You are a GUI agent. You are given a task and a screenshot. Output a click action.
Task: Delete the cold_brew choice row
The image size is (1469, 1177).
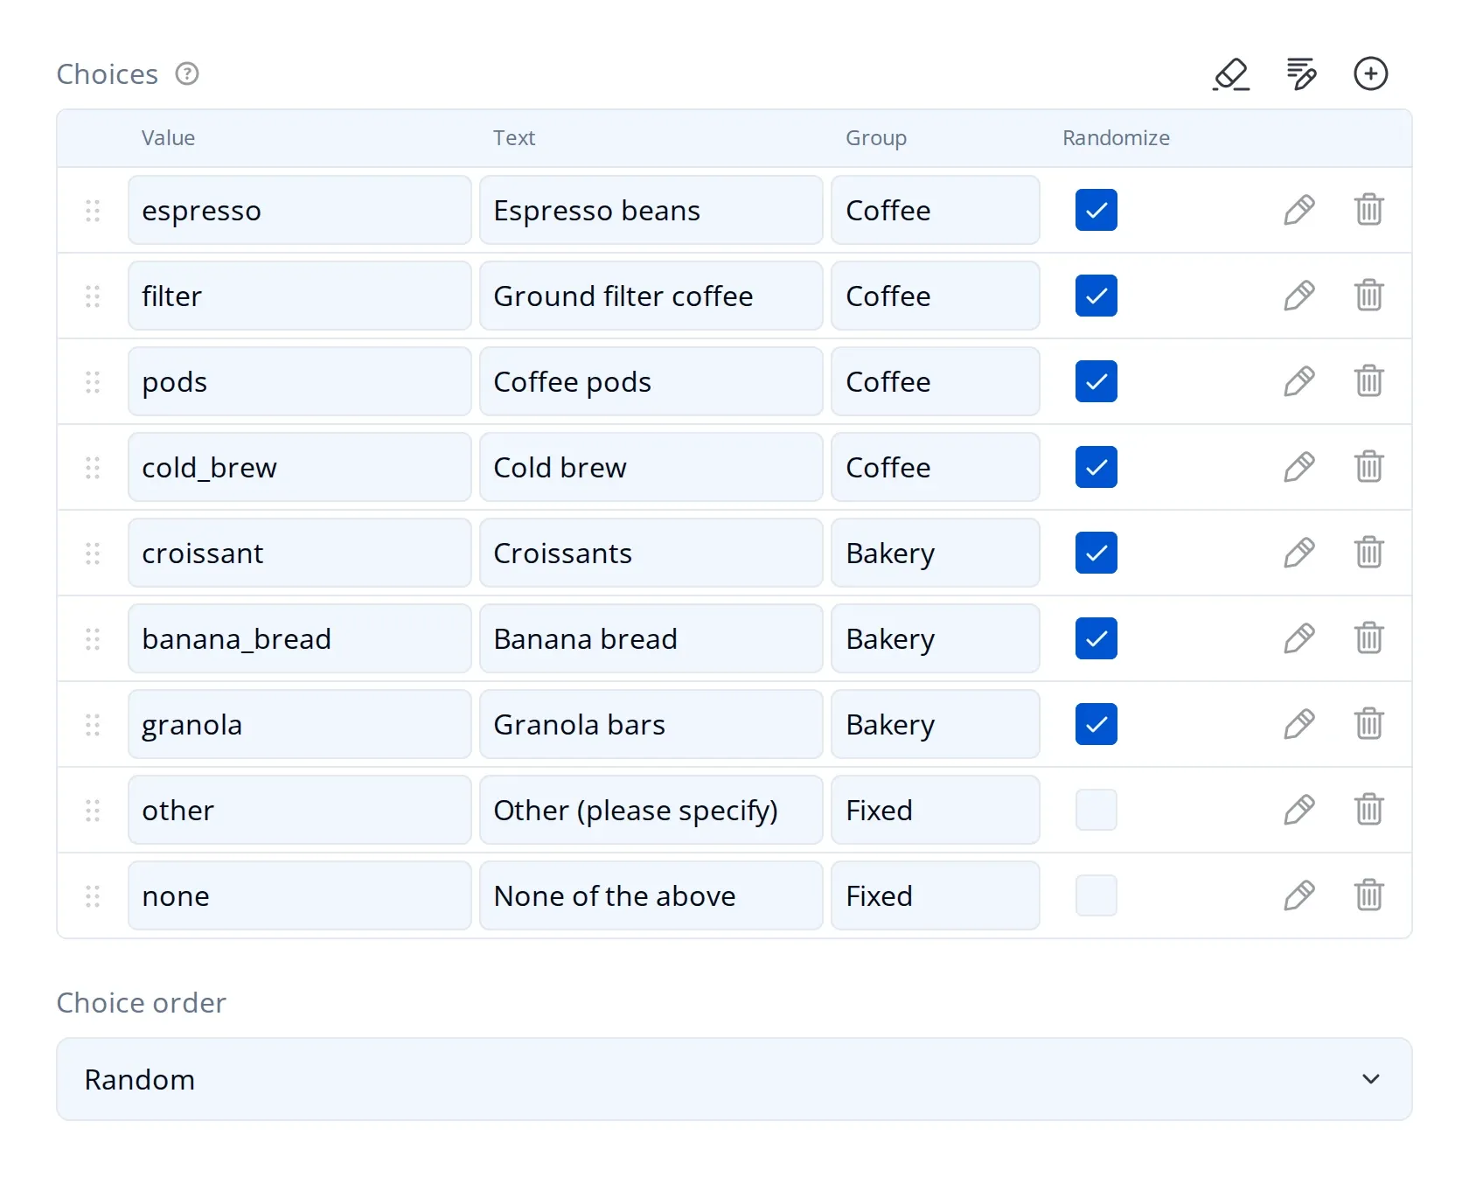tap(1368, 467)
